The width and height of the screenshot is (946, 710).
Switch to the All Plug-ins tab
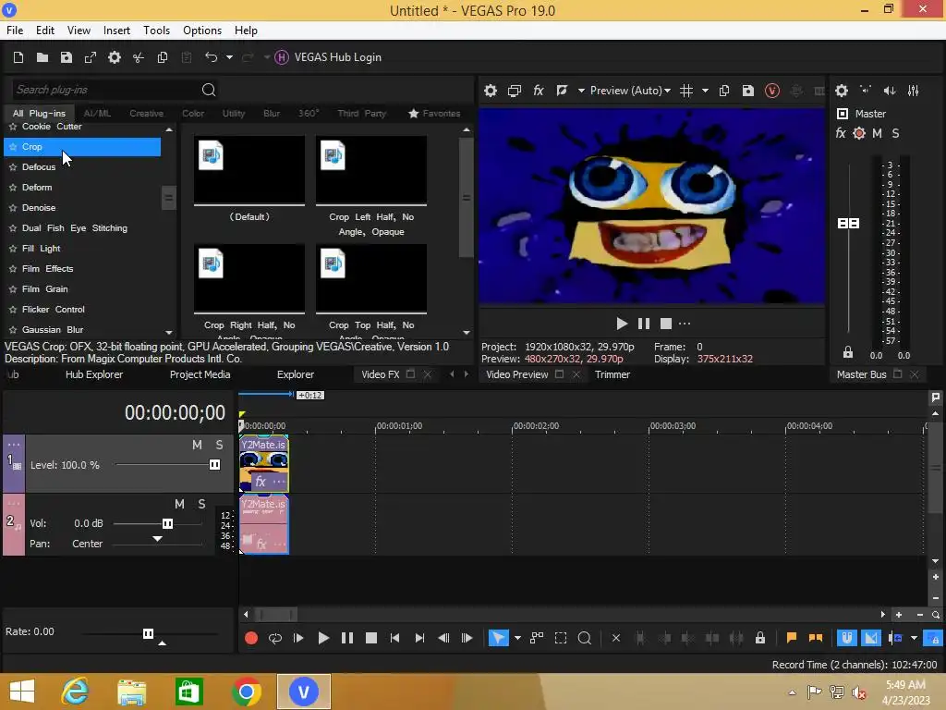tap(39, 114)
